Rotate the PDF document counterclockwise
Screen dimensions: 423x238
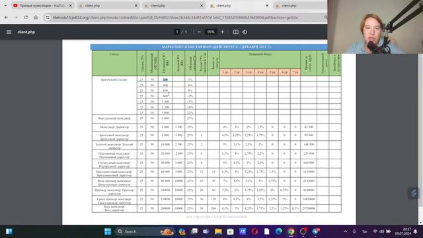coord(245,32)
